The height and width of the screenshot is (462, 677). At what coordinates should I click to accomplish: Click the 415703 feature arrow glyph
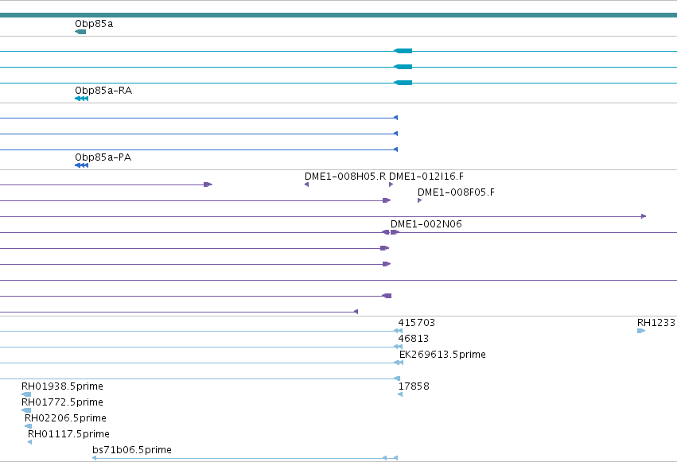click(x=398, y=331)
